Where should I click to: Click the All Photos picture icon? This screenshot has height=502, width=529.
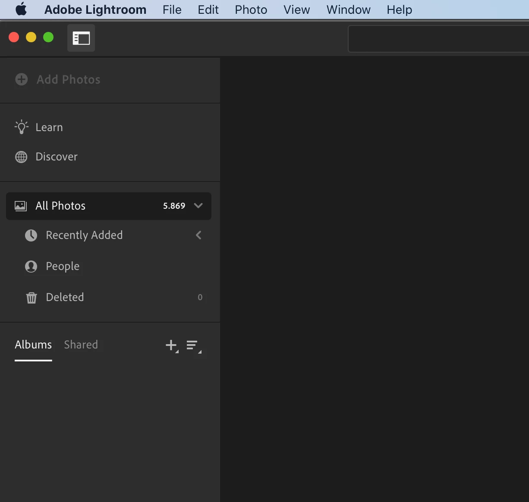(21, 206)
